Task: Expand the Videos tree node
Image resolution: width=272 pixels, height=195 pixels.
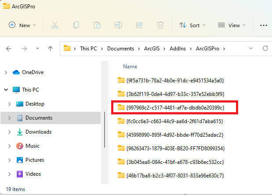Action: pyautogui.click(x=9, y=174)
